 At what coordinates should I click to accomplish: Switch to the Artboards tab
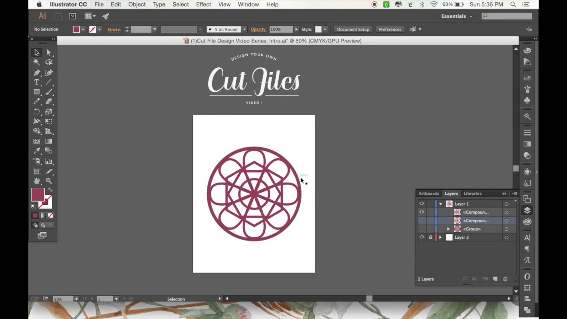(428, 194)
